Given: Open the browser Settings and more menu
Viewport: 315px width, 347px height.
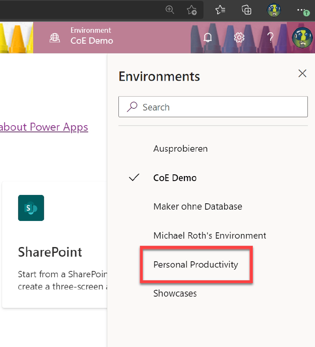Looking at the screenshot, I should click(302, 10).
